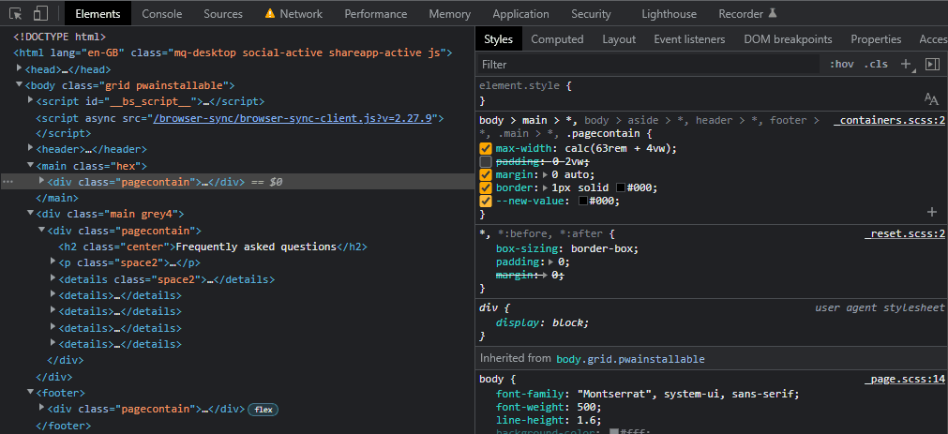The height and width of the screenshot is (434, 948).
Task: Switch to the Memory tab
Action: click(450, 14)
